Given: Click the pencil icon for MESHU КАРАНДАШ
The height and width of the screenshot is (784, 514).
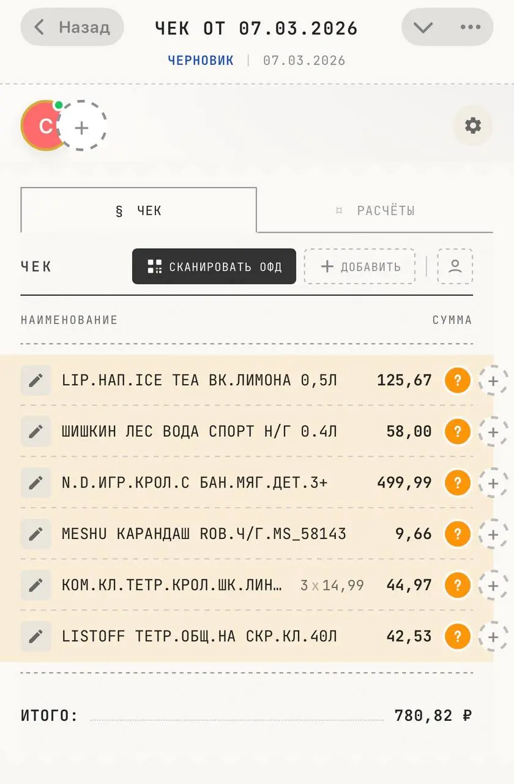Looking at the screenshot, I should (36, 533).
